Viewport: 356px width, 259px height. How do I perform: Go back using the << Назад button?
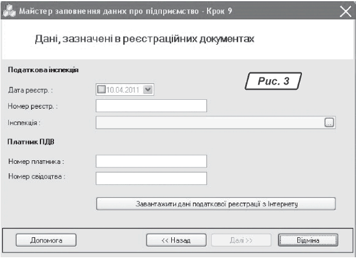click(x=176, y=240)
